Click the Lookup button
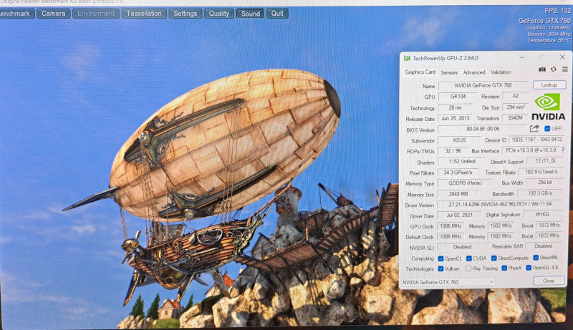The height and width of the screenshot is (330, 573). tap(549, 84)
